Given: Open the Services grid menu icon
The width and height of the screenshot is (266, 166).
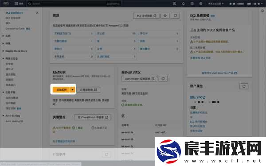Looking at the screenshot, I should click(16, 4).
